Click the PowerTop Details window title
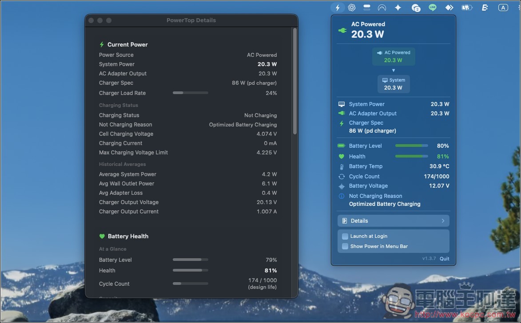 [191, 20]
